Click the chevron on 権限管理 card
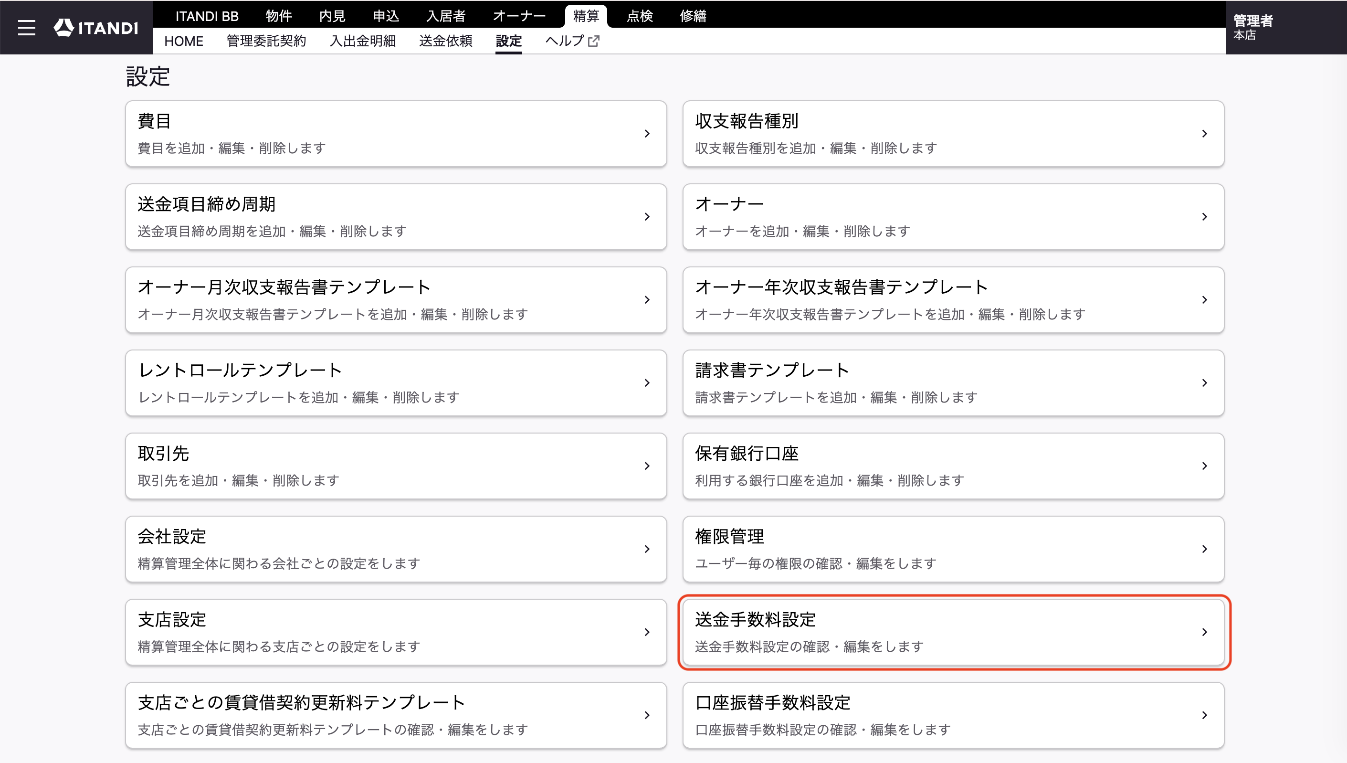This screenshot has height=763, width=1347. coord(1204,549)
